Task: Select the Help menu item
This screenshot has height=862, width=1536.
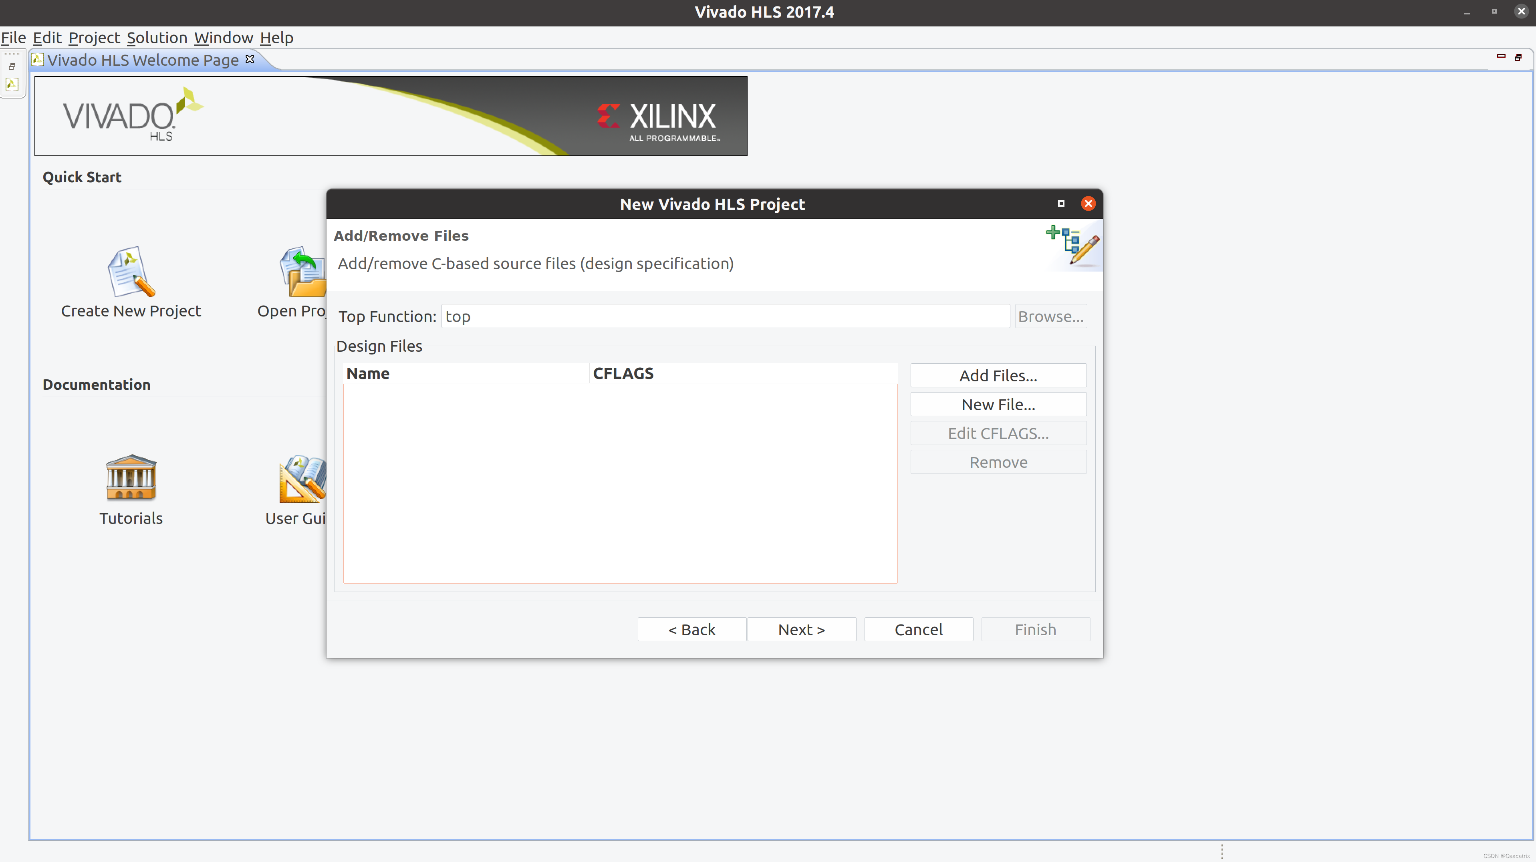Action: pyautogui.click(x=276, y=37)
